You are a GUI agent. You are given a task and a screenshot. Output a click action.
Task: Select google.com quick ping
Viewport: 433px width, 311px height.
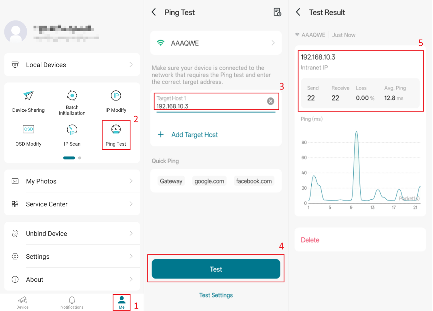[209, 181]
